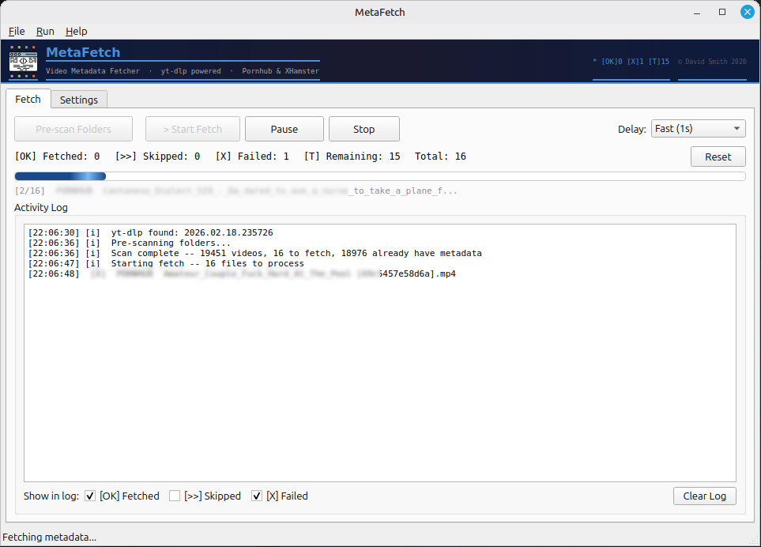Disable the [X] Failed log filter
This screenshot has height=547, width=761.
point(257,496)
